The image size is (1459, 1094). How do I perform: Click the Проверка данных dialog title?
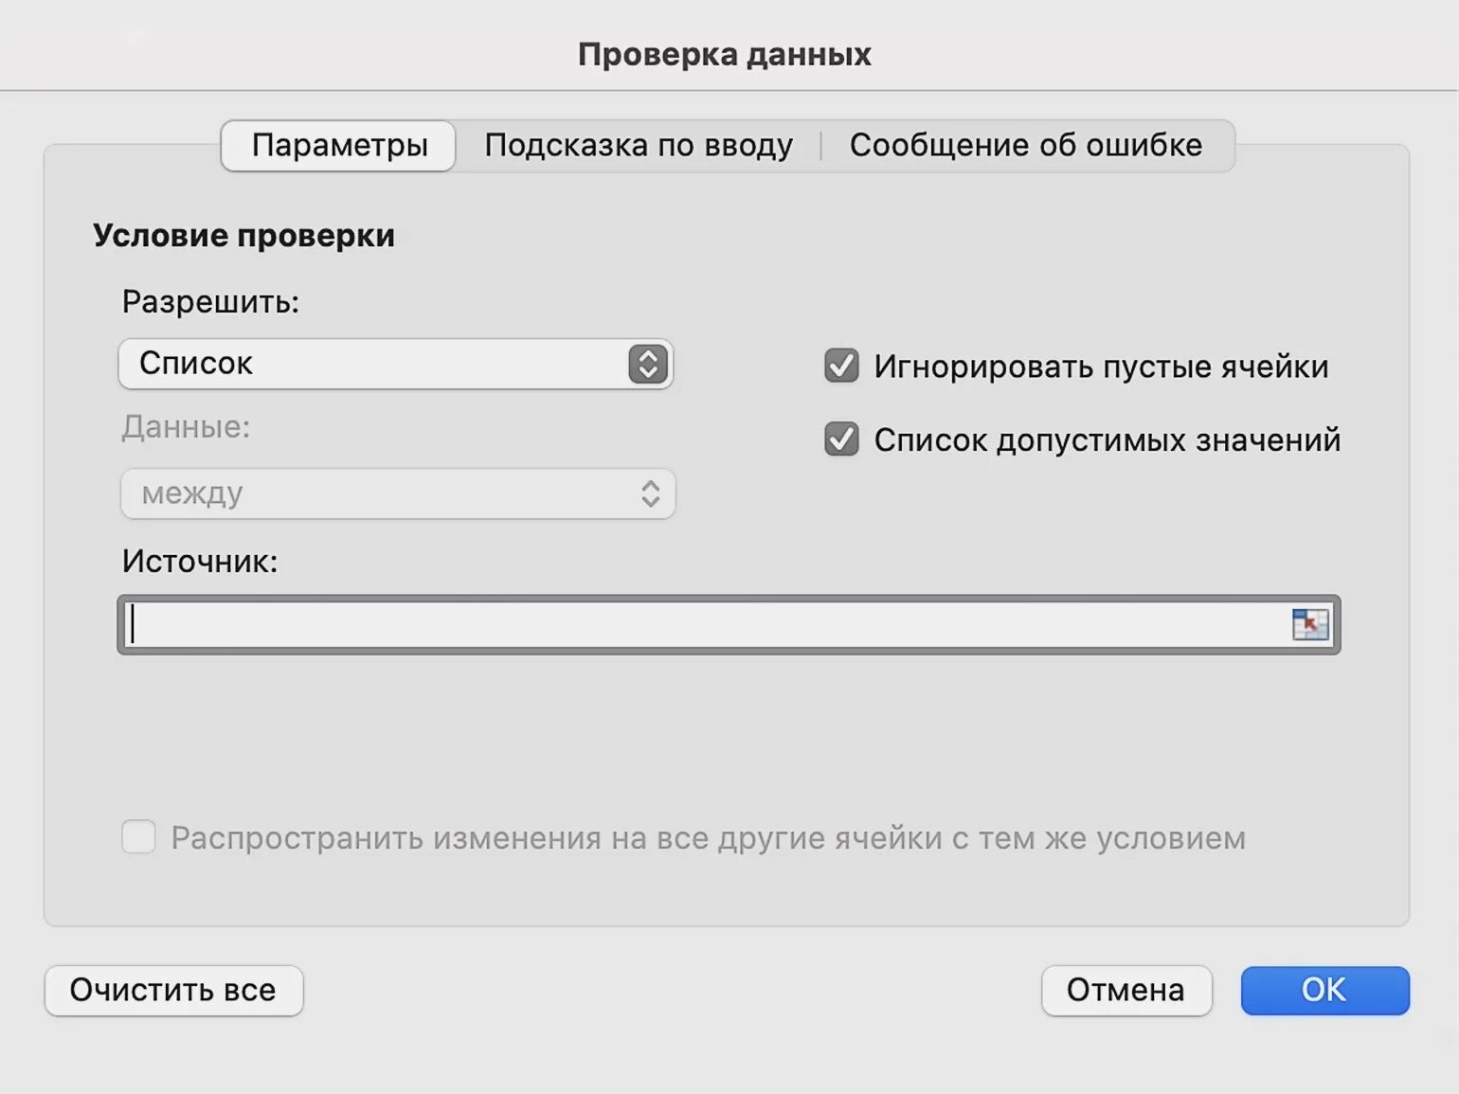click(x=725, y=54)
